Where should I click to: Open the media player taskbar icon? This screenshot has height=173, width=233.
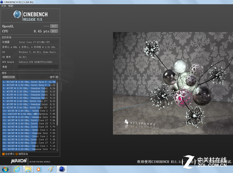[x=39, y=169]
